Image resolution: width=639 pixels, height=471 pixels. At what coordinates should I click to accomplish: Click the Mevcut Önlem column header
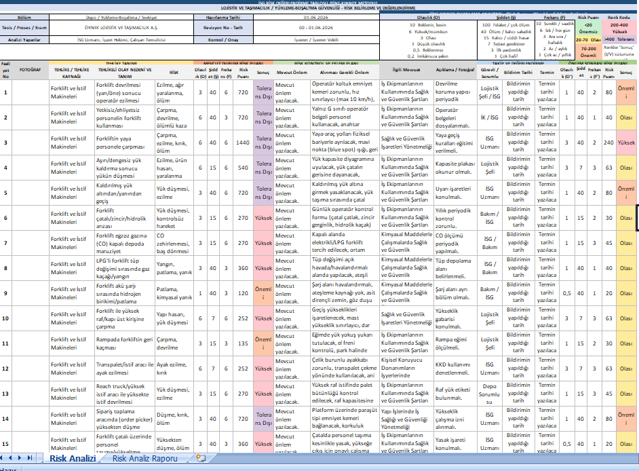tap(292, 72)
